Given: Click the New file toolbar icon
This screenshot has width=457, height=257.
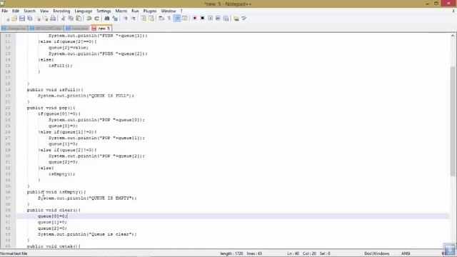Looking at the screenshot, I should (7, 19).
